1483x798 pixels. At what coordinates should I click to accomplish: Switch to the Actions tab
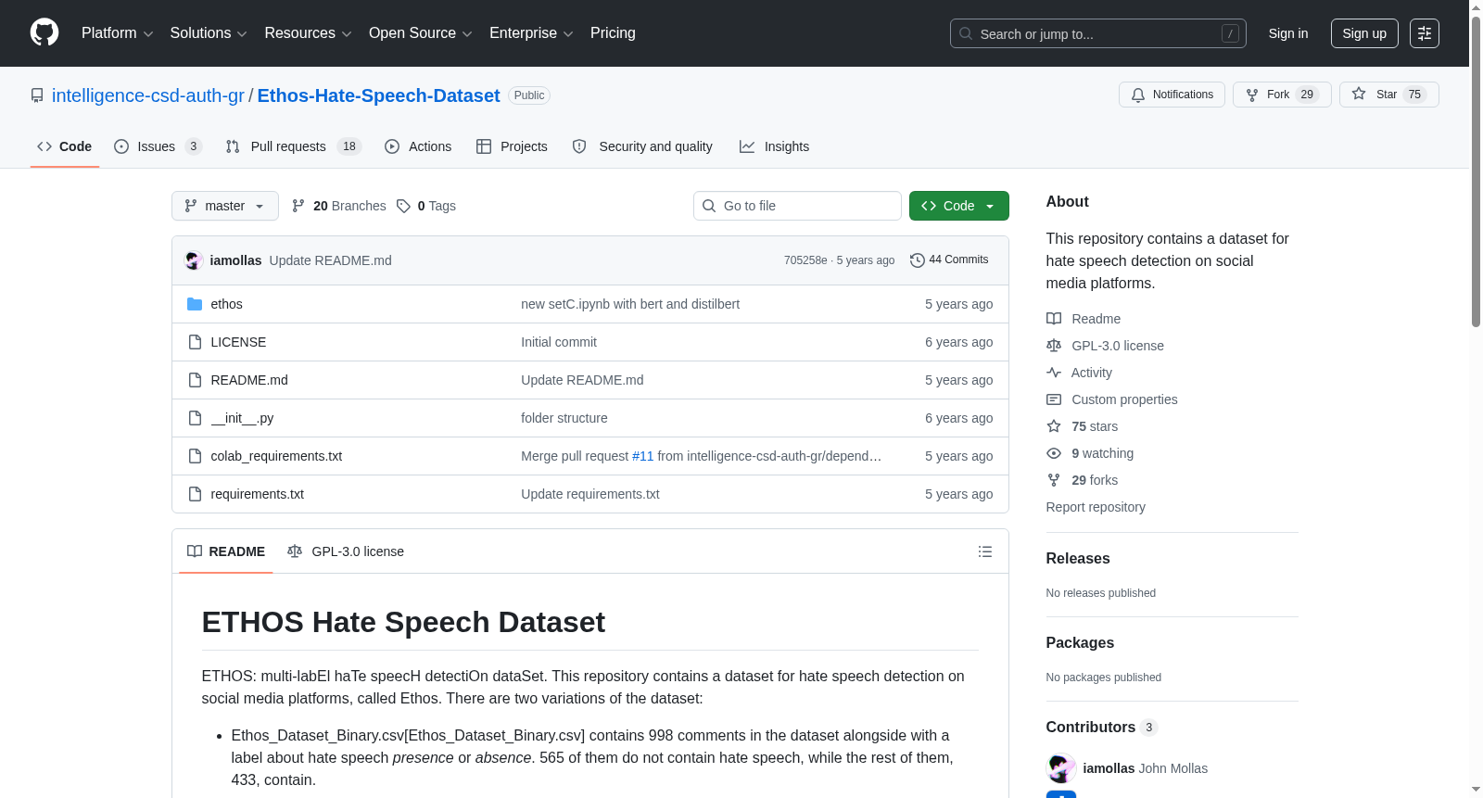click(418, 146)
